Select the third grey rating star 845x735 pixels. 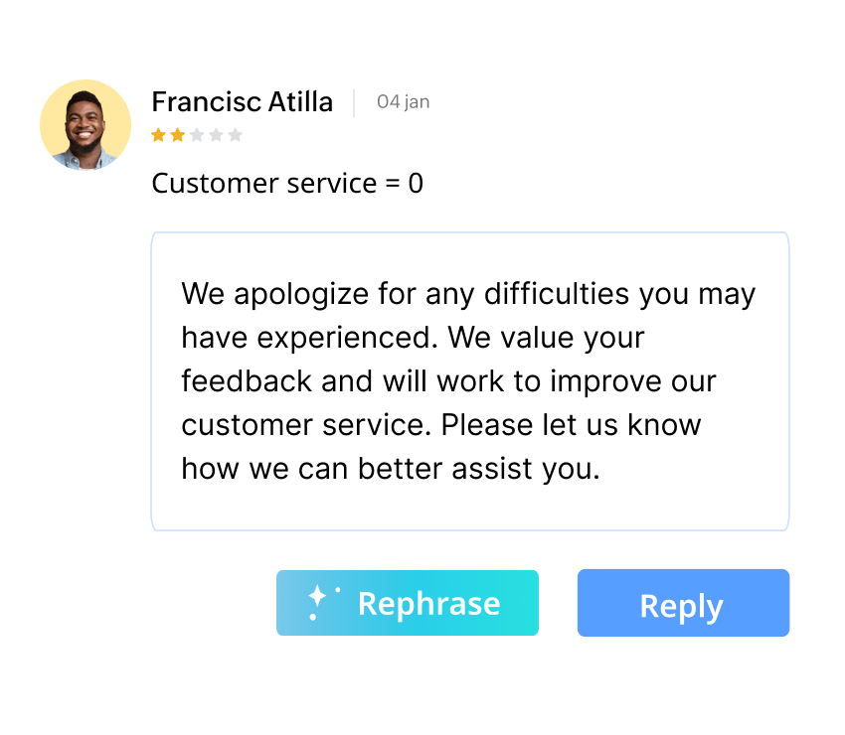[x=197, y=135]
